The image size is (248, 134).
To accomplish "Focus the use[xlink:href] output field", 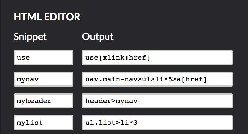I will pos(157,57).
